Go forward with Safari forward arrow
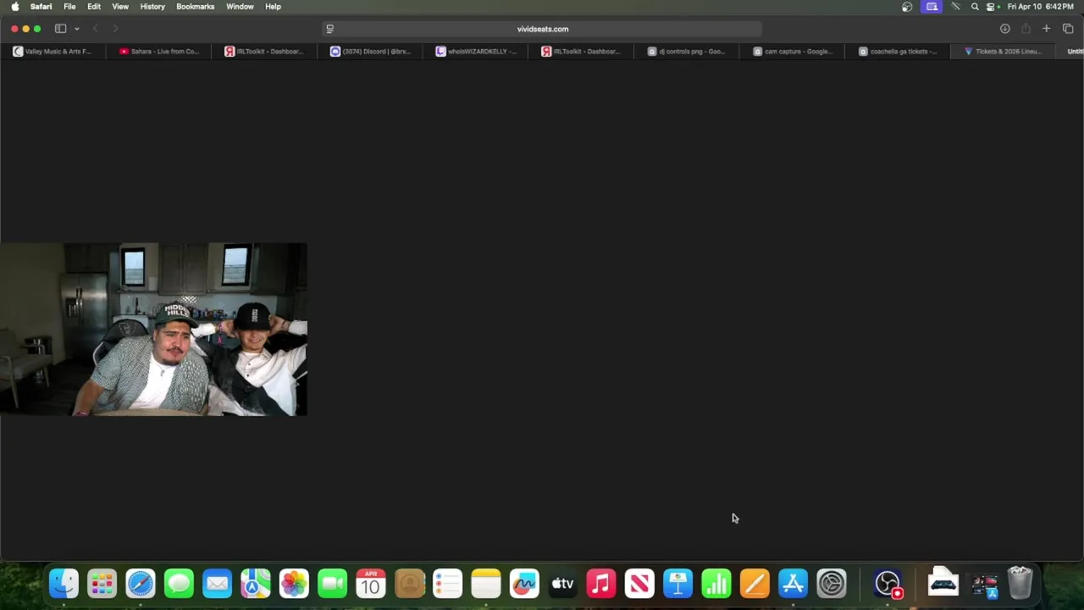 click(x=115, y=29)
